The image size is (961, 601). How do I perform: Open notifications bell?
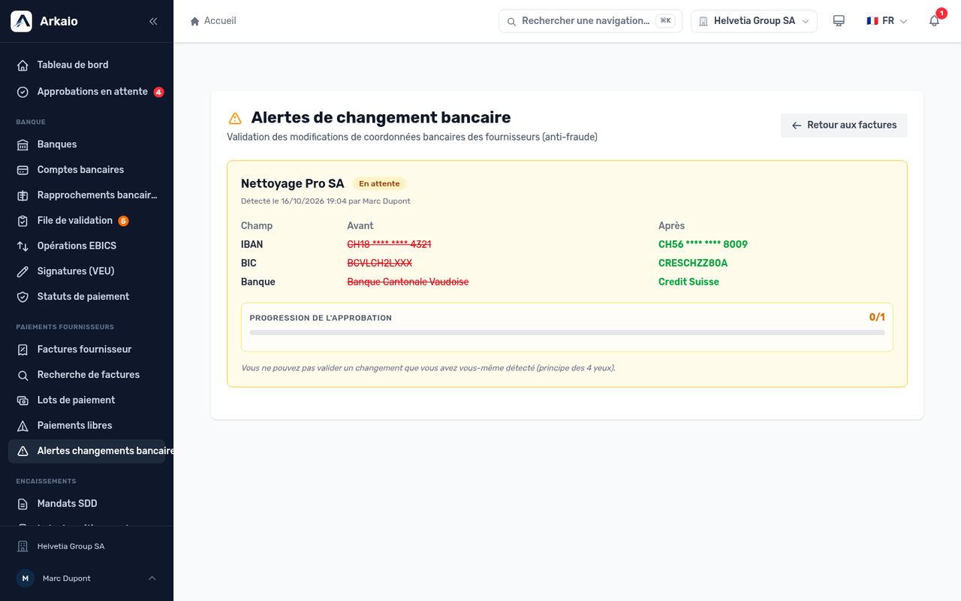tap(935, 21)
